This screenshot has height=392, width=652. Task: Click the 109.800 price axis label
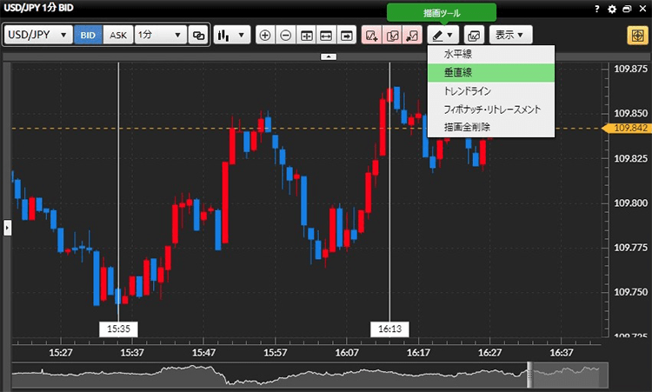coord(631,203)
